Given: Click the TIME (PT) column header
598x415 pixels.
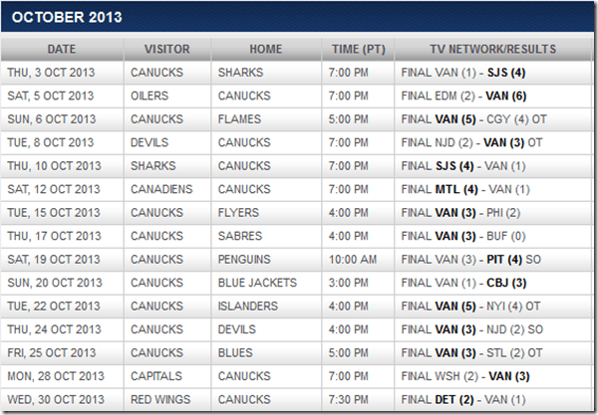Looking at the screenshot, I should click(x=359, y=49).
